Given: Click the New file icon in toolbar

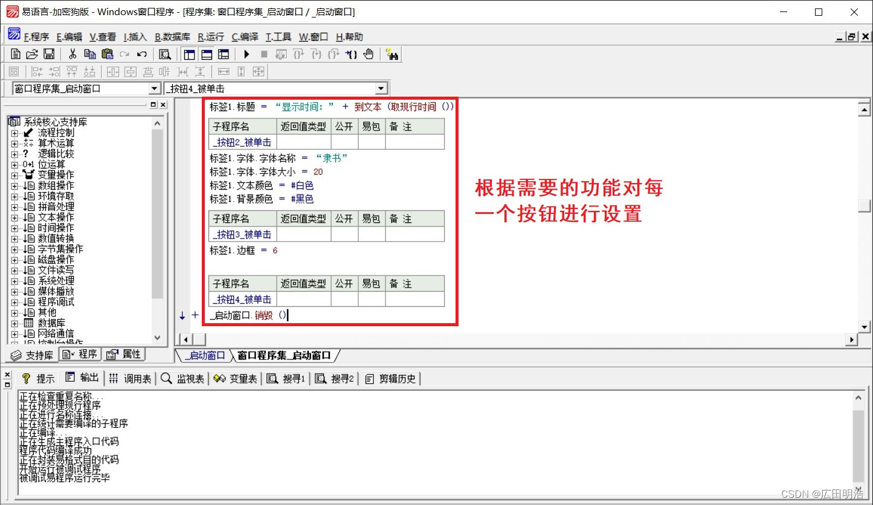Looking at the screenshot, I should (16, 54).
